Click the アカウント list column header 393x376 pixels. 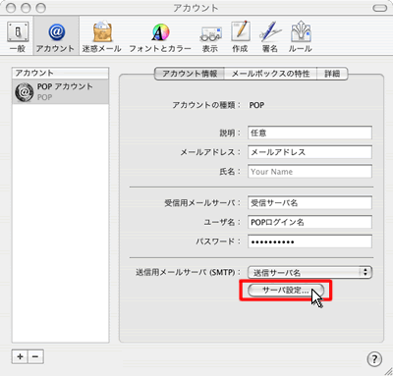tap(60, 73)
